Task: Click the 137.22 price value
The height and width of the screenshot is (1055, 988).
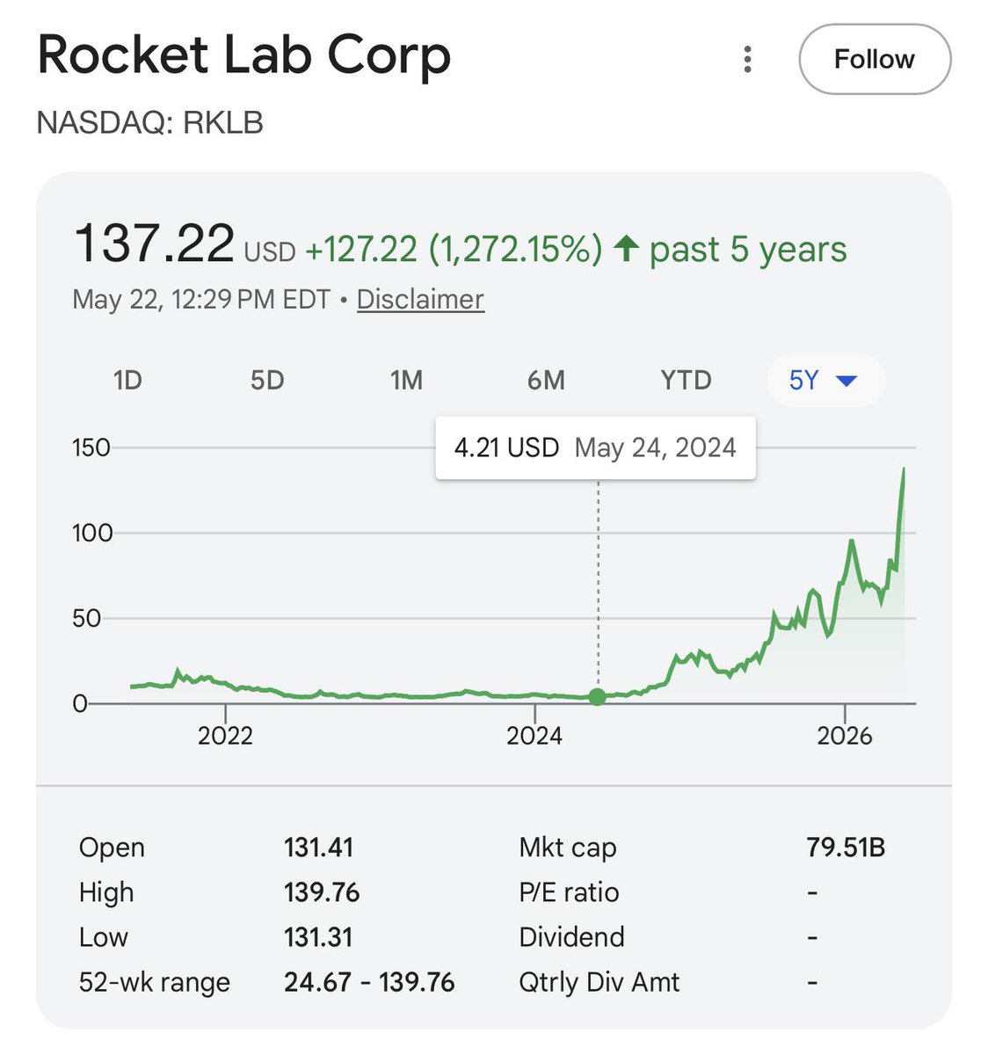Action: [x=155, y=244]
